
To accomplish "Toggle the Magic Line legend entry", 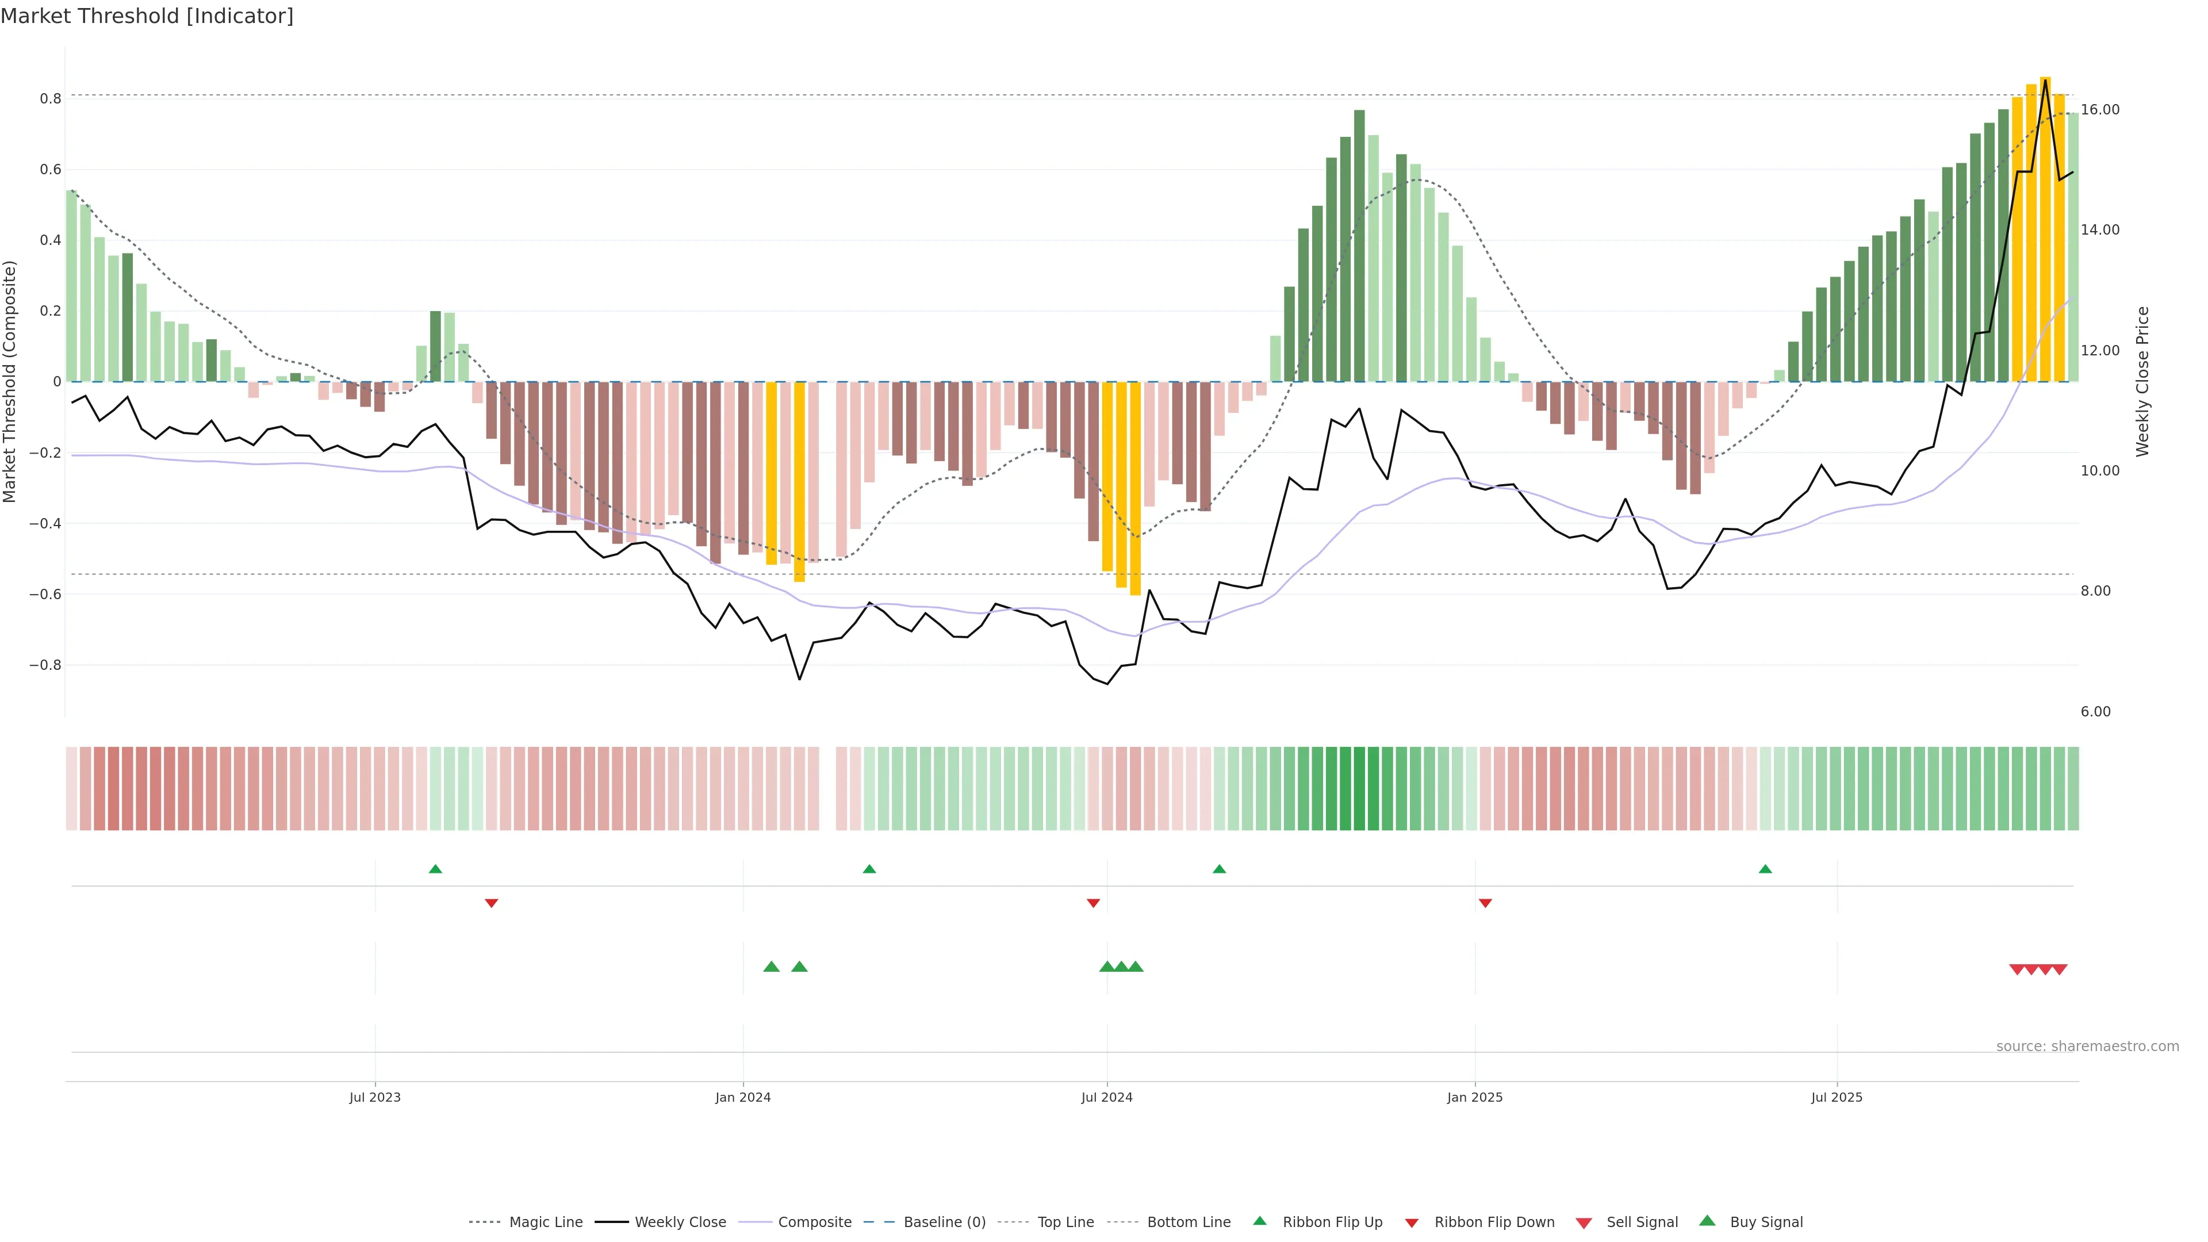I will pyautogui.click(x=545, y=1222).
